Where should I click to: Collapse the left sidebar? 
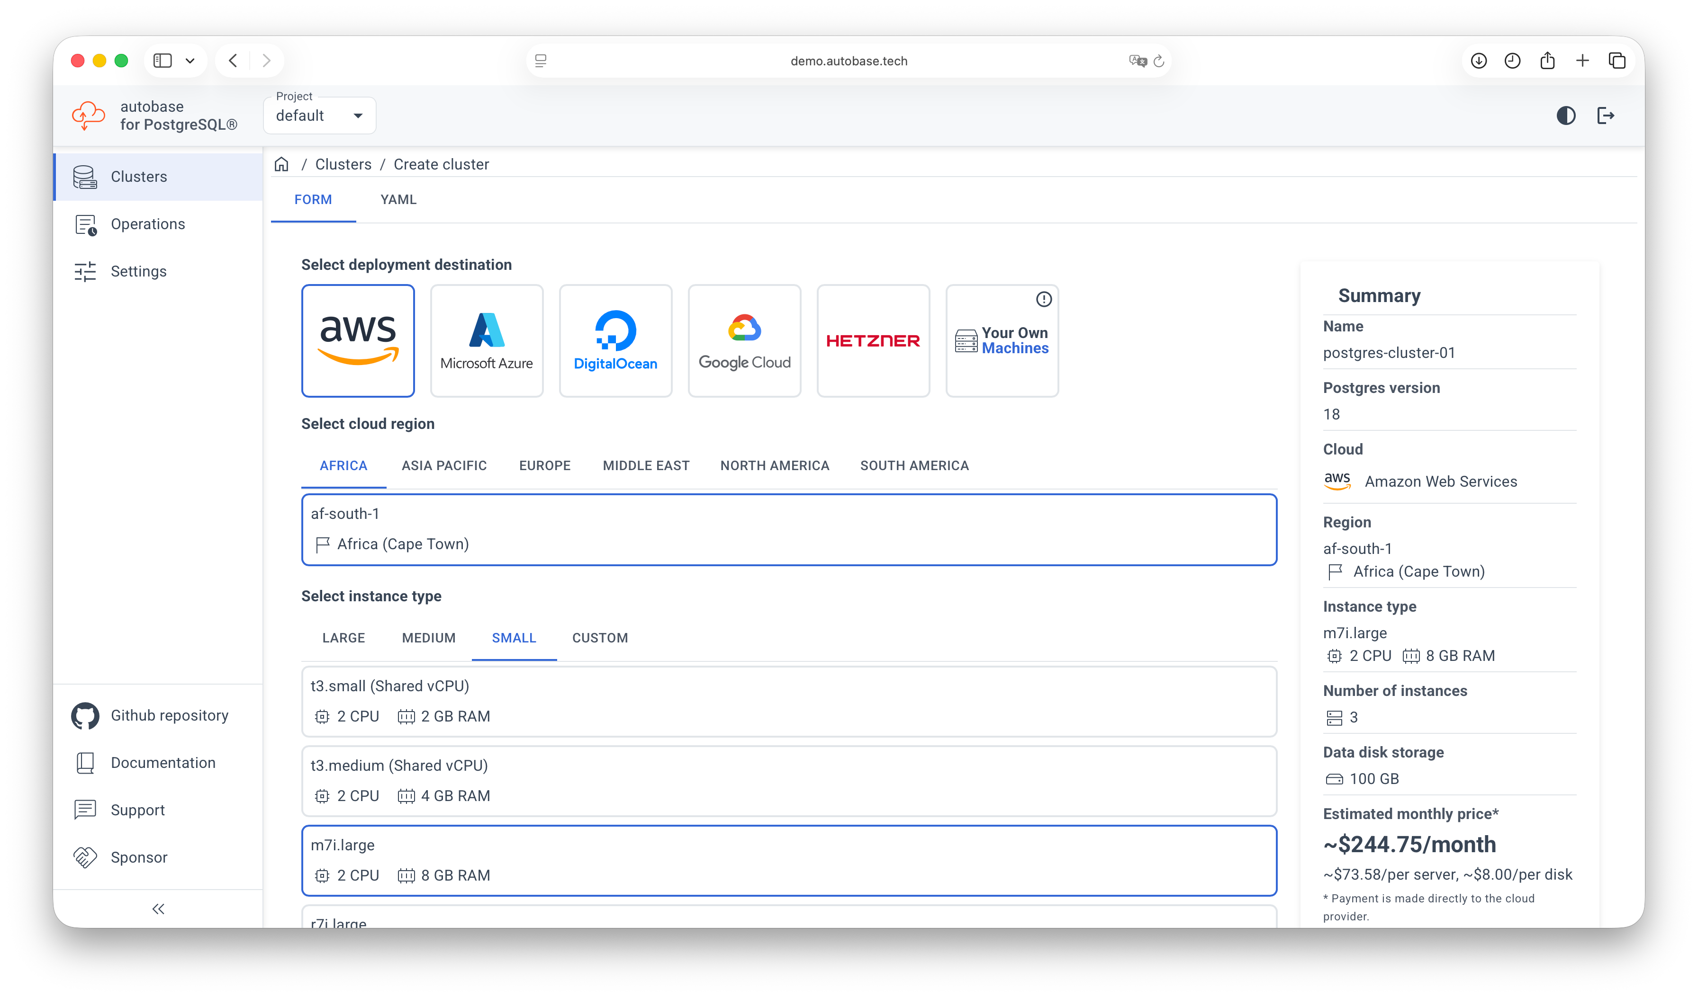(158, 909)
